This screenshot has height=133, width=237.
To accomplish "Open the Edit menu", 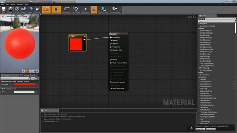I will [x=7, y=4].
